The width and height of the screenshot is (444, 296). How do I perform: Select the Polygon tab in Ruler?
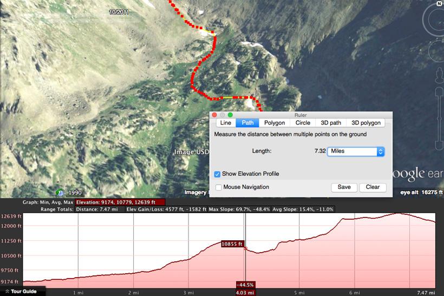(275, 123)
